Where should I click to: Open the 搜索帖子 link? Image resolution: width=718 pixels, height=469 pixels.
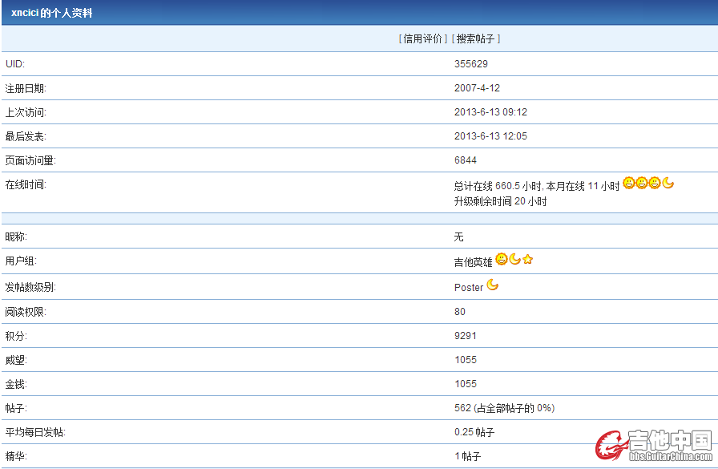(x=476, y=38)
